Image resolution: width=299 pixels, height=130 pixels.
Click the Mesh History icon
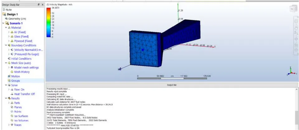tap(12, 72)
